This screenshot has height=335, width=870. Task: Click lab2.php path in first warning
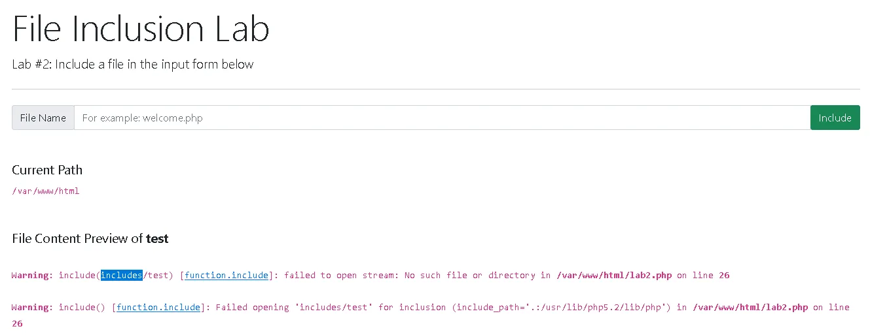[614, 276]
